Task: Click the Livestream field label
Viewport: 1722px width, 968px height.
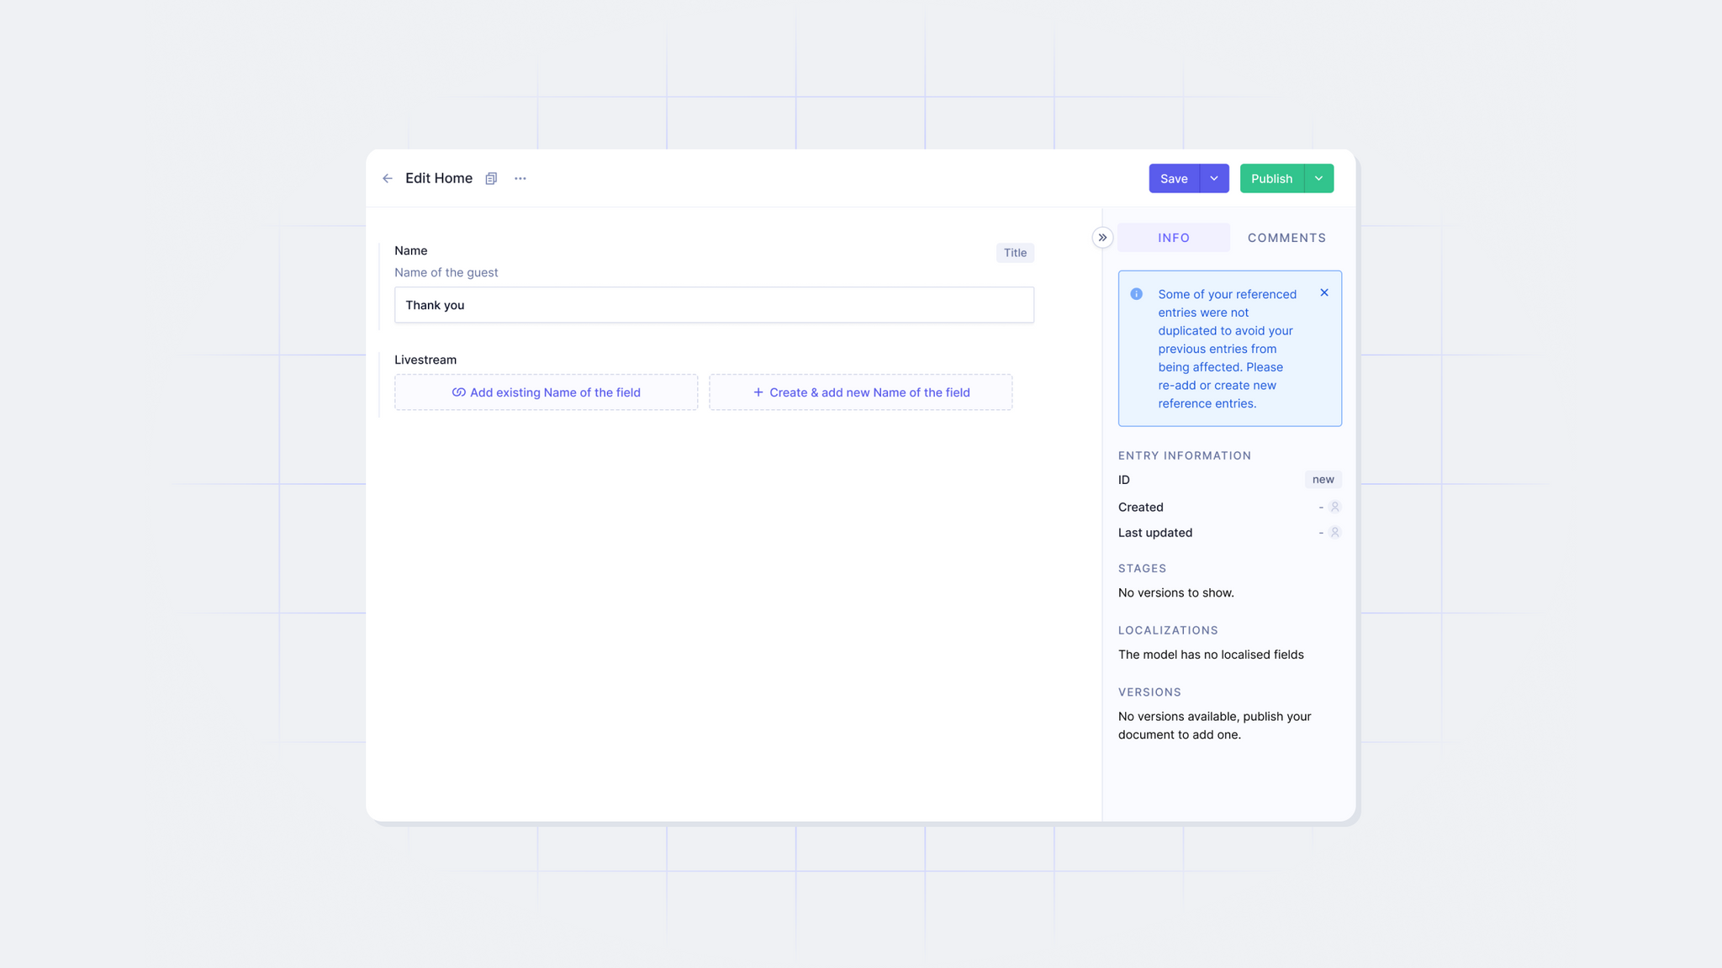Action: 425,360
